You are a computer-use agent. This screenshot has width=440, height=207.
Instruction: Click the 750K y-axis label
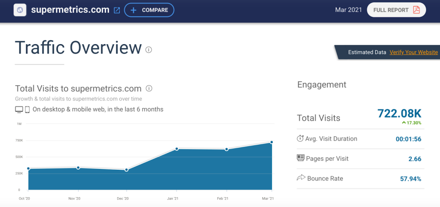tap(20, 140)
